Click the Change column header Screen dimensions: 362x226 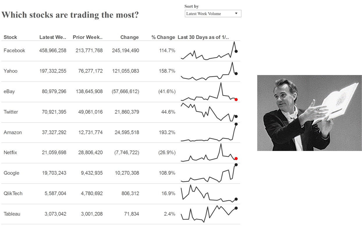coord(129,37)
